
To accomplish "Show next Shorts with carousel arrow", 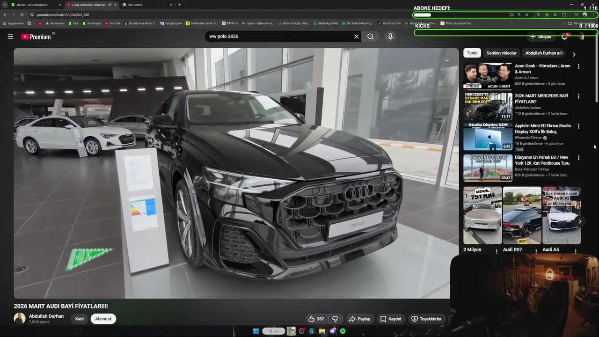I will [x=580, y=221].
